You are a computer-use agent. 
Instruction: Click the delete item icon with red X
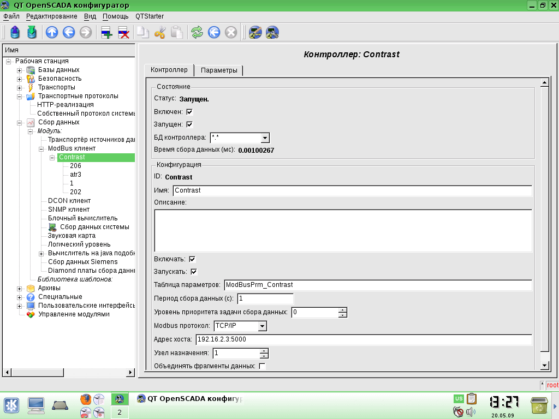[x=123, y=33]
